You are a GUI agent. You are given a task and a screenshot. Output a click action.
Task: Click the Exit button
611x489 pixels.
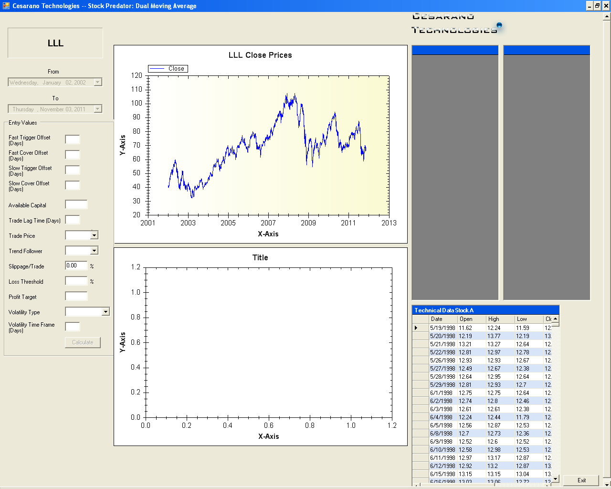coord(581,480)
